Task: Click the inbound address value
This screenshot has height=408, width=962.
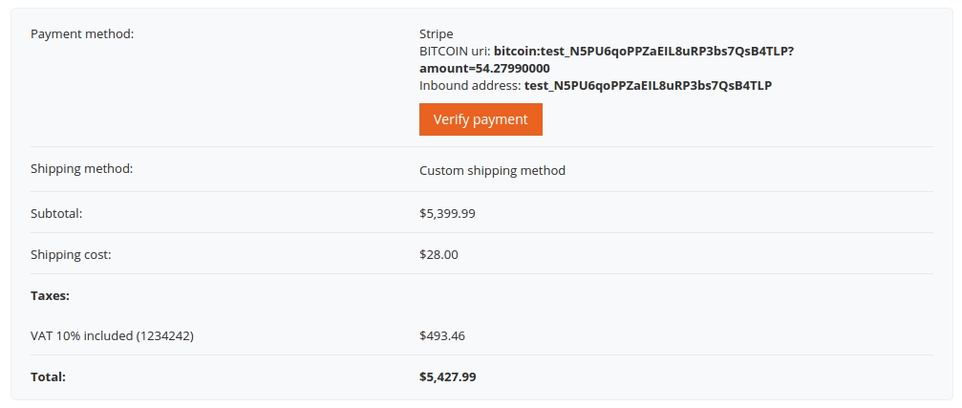Action: pyautogui.click(x=648, y=85)
